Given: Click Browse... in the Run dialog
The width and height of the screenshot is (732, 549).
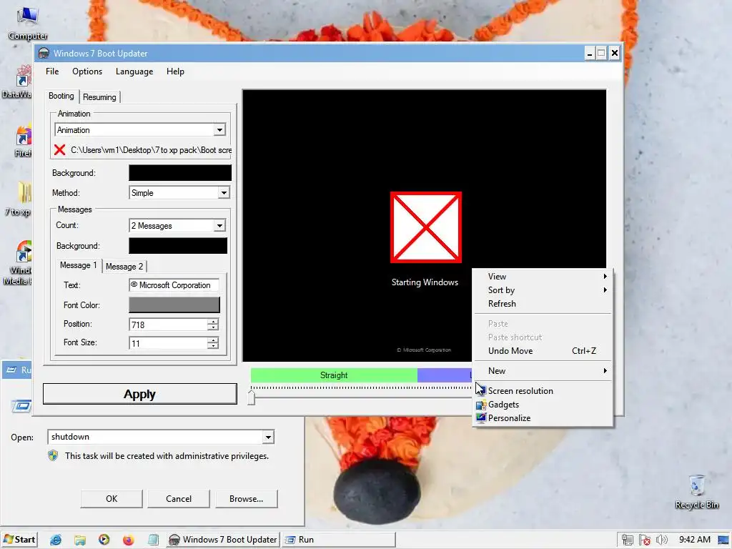Looking at the screenshot, I should (247, 498).
